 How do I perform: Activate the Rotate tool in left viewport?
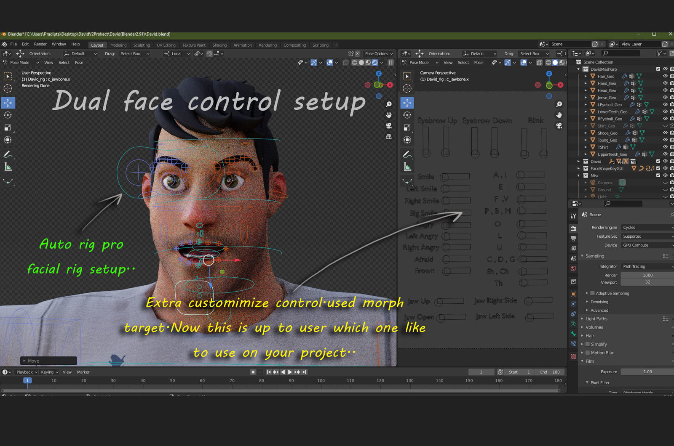click(8, 115)
